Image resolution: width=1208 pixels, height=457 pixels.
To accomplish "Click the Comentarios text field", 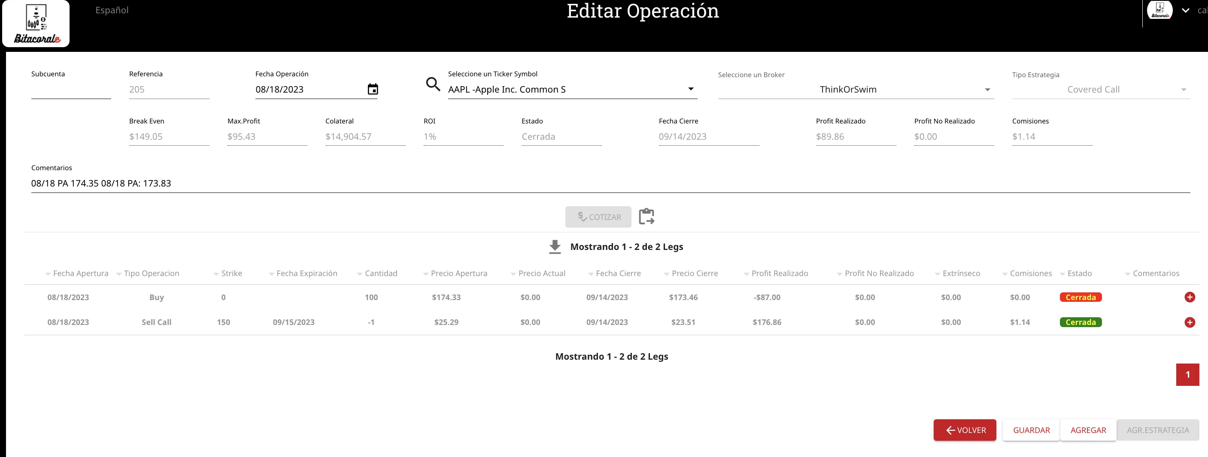I will coord(610,183).
